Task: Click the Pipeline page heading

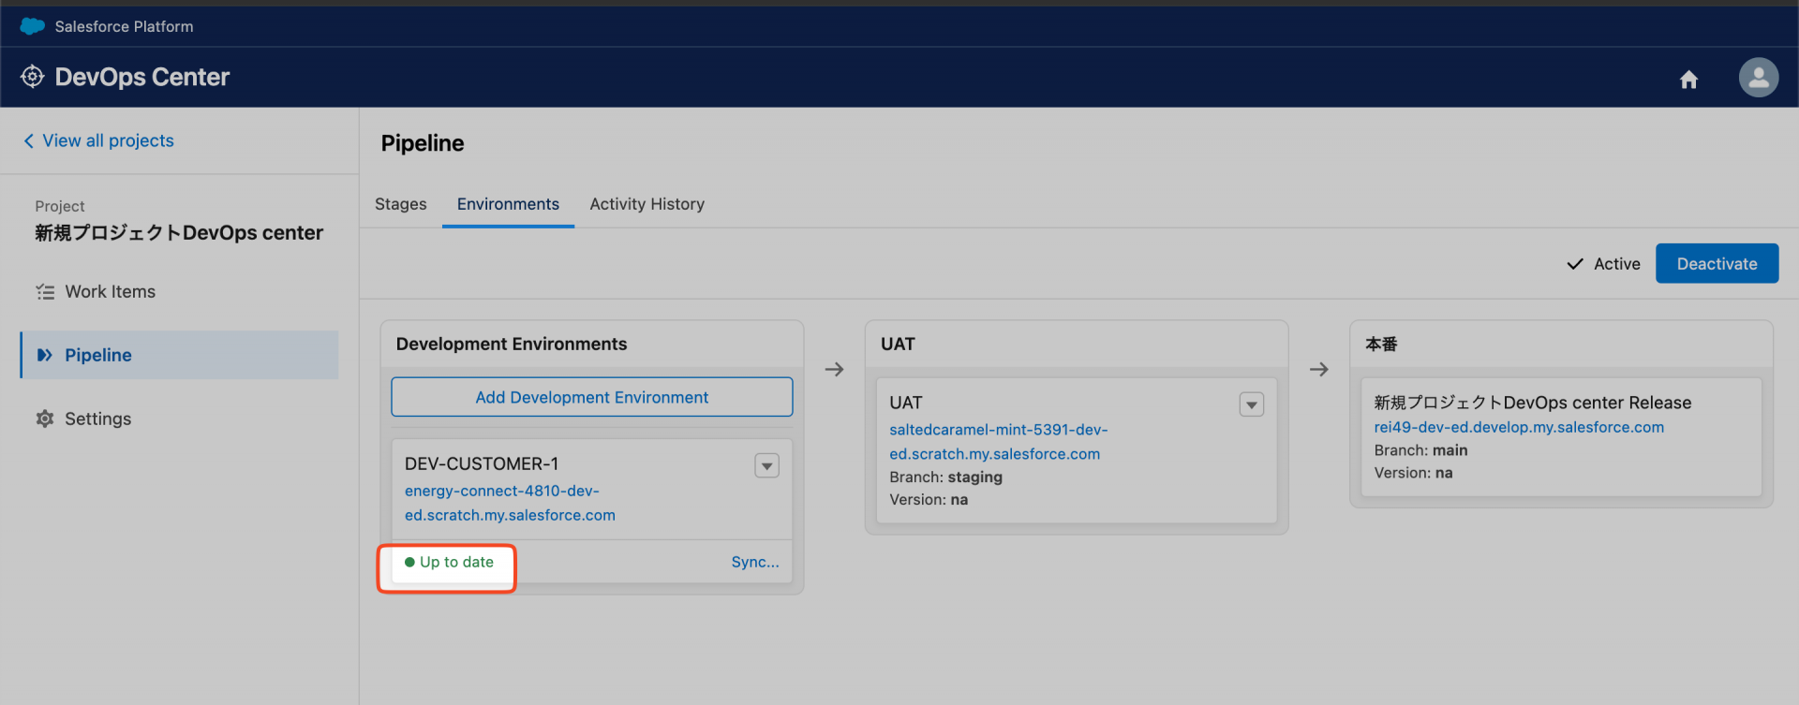Action: 423,143
